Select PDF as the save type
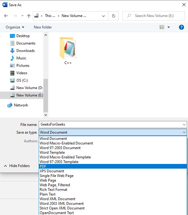 pyautogui.click(x=113, y=166)
